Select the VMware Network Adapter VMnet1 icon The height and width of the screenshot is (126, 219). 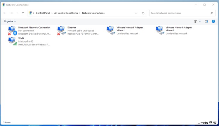[110, 30]
